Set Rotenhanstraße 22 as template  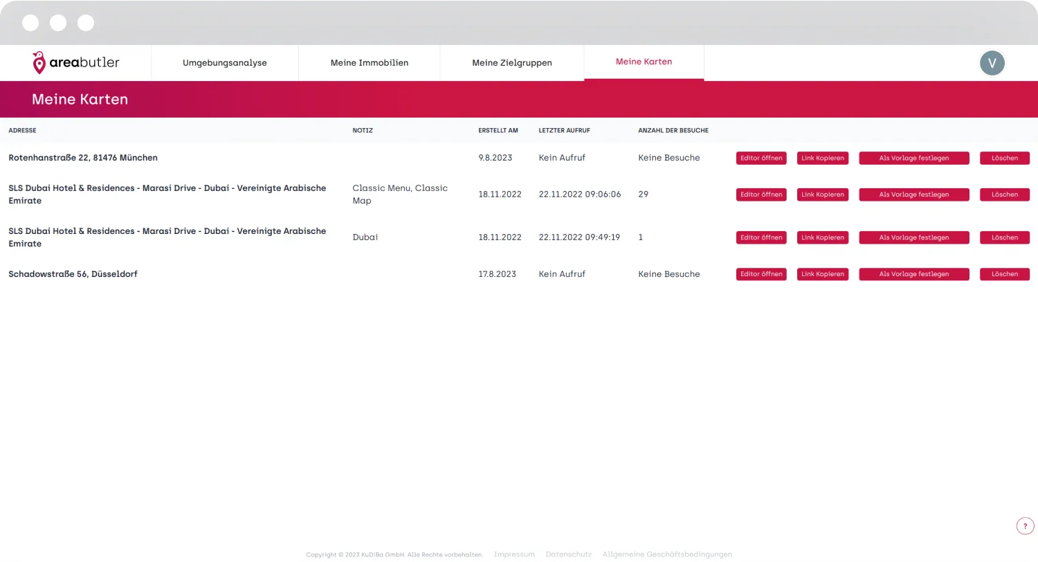click(x=914, y=158)
